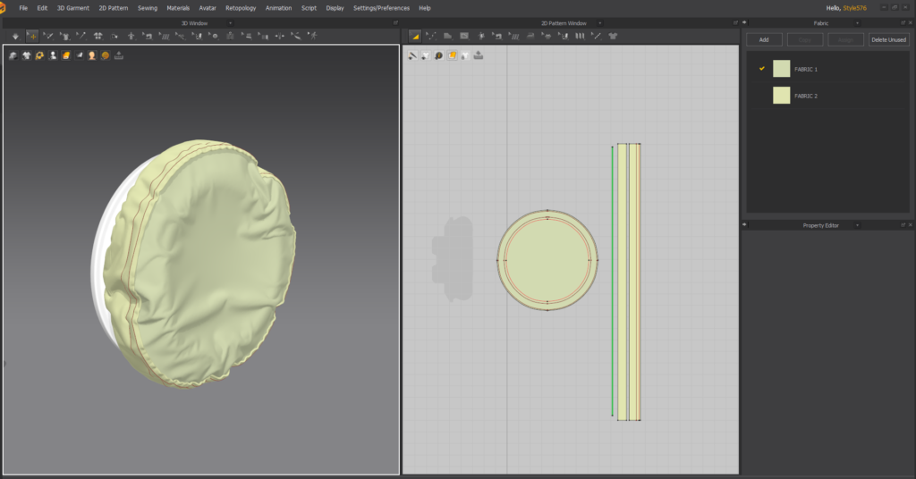
Task: Open the Retopology menu
Action: click(x=241, y=8)
